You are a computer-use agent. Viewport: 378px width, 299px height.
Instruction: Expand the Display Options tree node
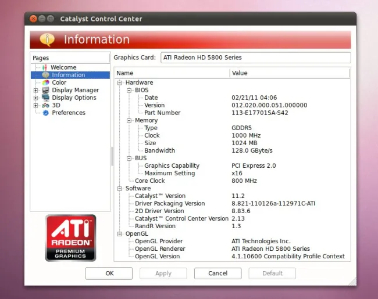pos(36,98)
